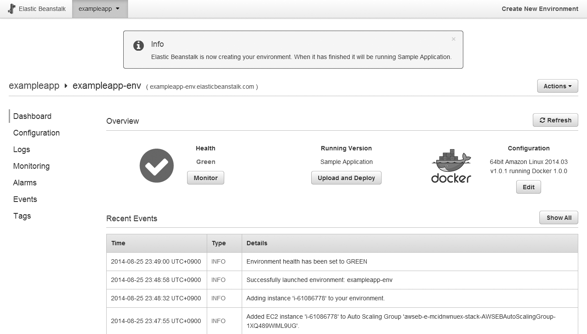Edit the Docker configuration
Viewport: 587px width, 334px height.
(x=528, y=187)
